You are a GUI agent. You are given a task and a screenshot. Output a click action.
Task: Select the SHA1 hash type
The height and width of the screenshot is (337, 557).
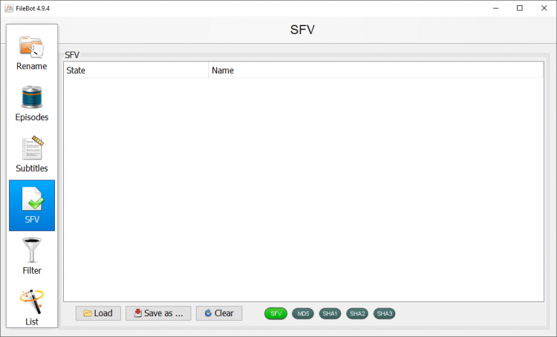click(330, 313)
